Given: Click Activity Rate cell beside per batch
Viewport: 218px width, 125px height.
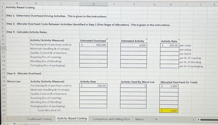Looking at the screenshot, I should click(169, 54).
